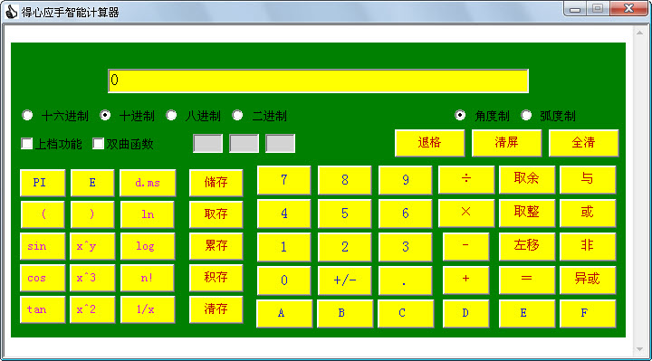Click the yellow display input field
This screenshot has width=652, height=361.
[318, 81]
